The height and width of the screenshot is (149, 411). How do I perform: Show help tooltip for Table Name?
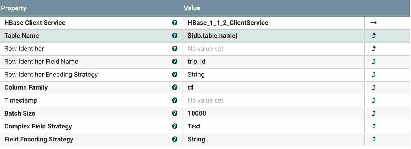(175, 36)
